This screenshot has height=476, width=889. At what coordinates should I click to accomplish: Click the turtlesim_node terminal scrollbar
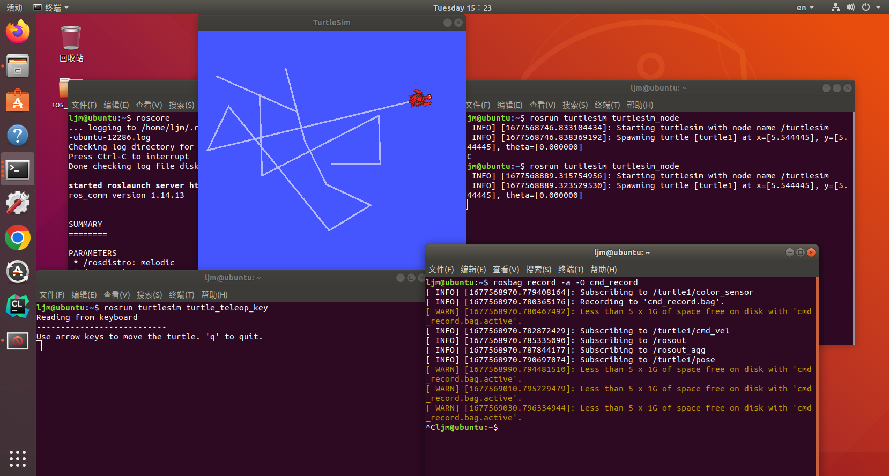(x=853, y=228)
